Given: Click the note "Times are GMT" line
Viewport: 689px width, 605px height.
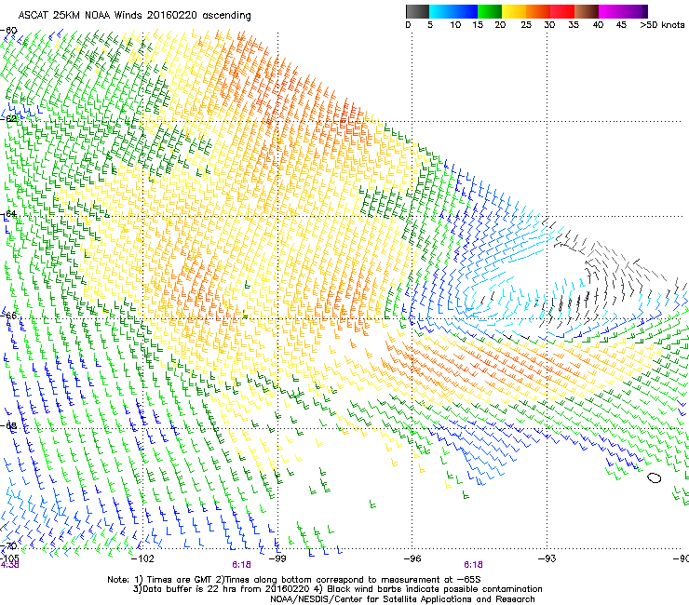Looking at the screenshot, I should [294, 580].
